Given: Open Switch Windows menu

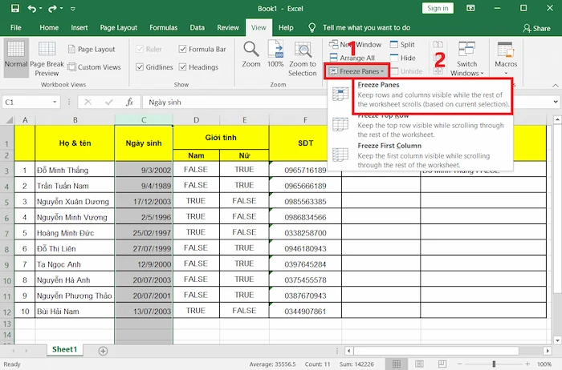Looking at the screenshot, I should pos(466,58).
